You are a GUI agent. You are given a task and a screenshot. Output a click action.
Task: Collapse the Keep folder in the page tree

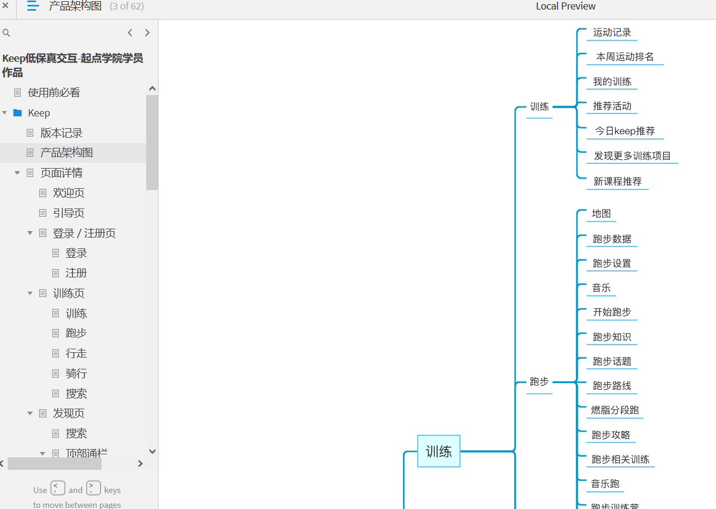click(x=5, y=113)
